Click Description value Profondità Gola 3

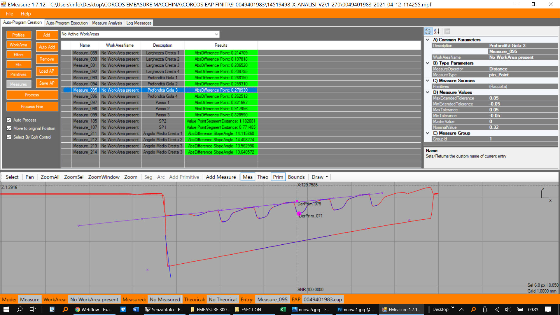coord(523,45)
